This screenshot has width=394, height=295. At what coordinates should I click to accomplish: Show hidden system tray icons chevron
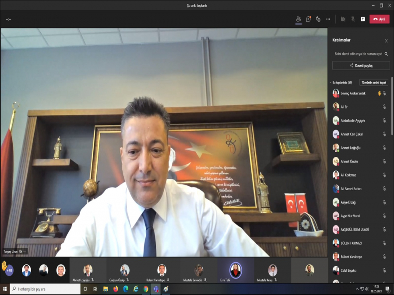pyautogui.click(x=357, y=289)
